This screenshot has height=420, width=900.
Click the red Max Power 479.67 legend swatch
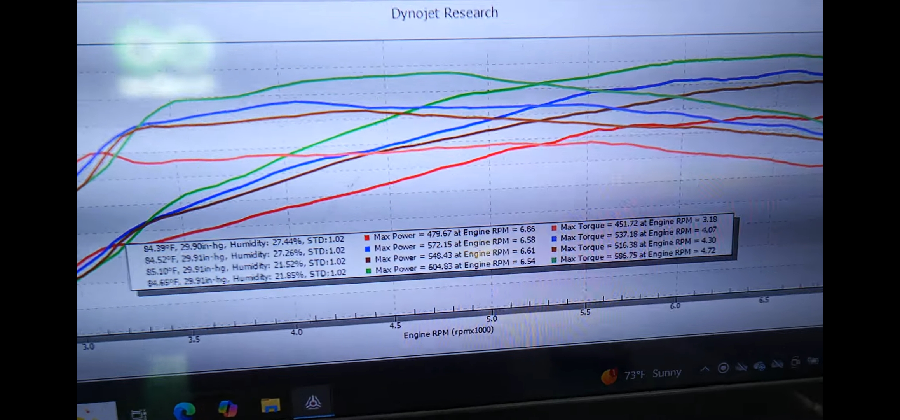366,237
